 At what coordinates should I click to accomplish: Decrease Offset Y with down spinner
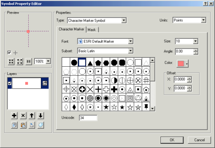[x=189, y=90]
